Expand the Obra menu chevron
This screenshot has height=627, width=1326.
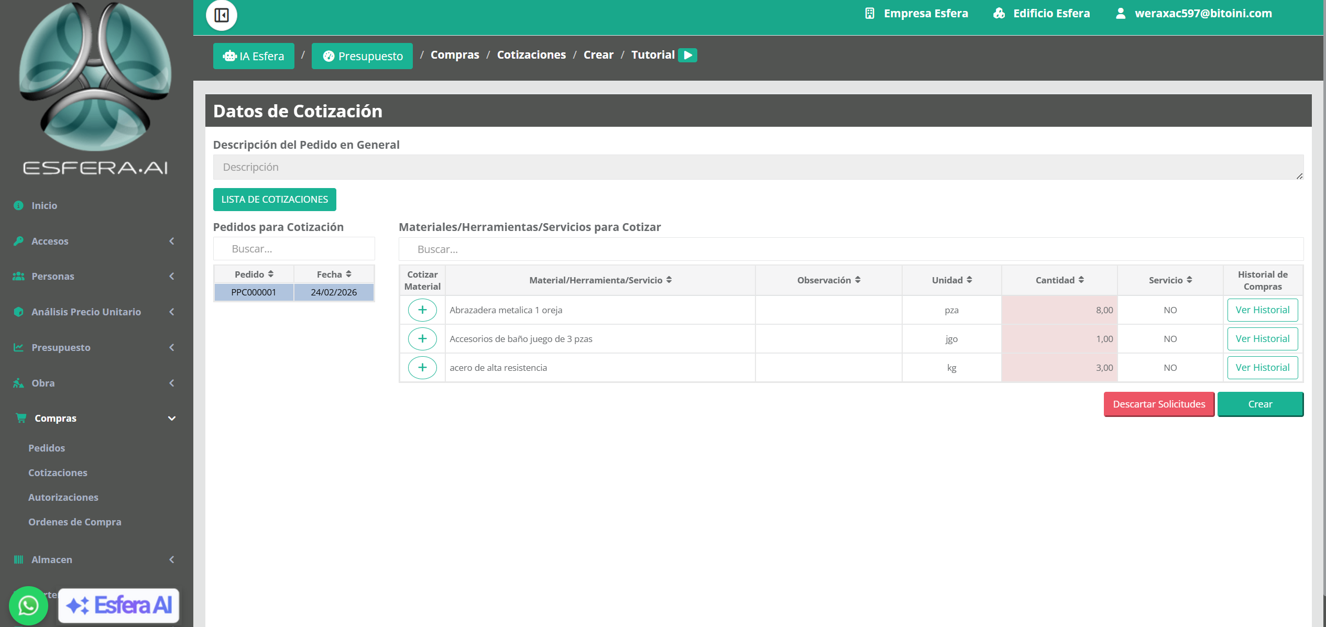click(x=171, y=383)
